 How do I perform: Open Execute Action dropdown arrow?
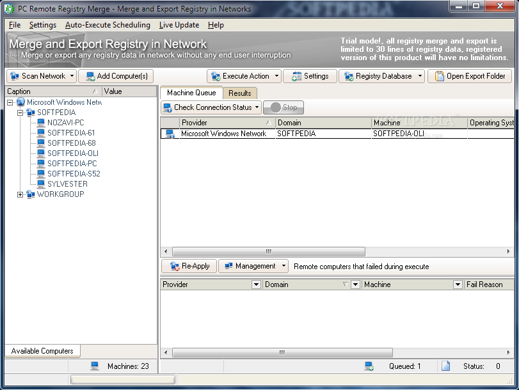[276, 76]
